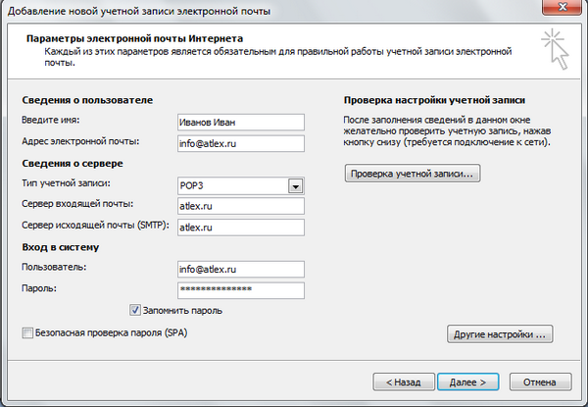Click the Адрес электронной почты field
Image resolution: width=588 pixels, height=407 pixels.
tap(241, 143)
